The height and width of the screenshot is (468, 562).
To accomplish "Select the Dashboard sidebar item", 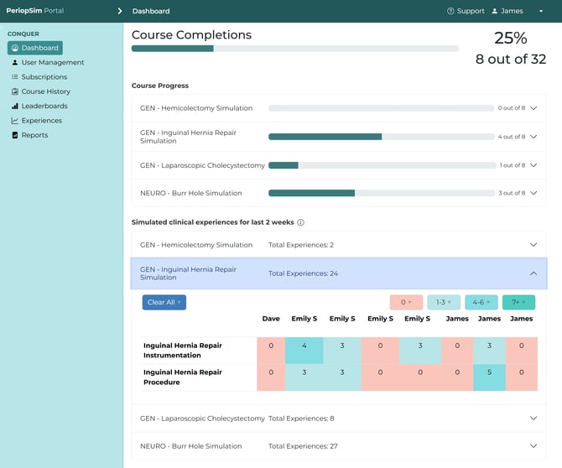I will coord(35,48).
